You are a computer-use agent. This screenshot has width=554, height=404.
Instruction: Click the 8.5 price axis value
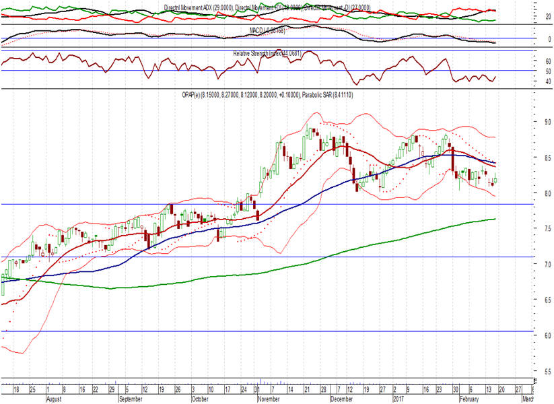pyautogui.click(x=548, y=158)
